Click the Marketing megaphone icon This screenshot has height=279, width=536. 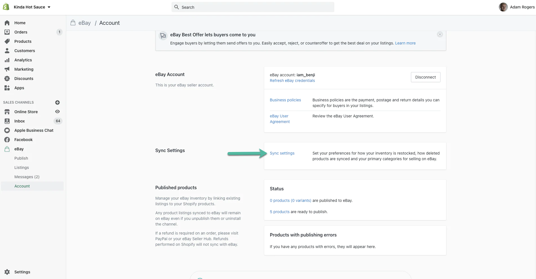tap(7, 69)
